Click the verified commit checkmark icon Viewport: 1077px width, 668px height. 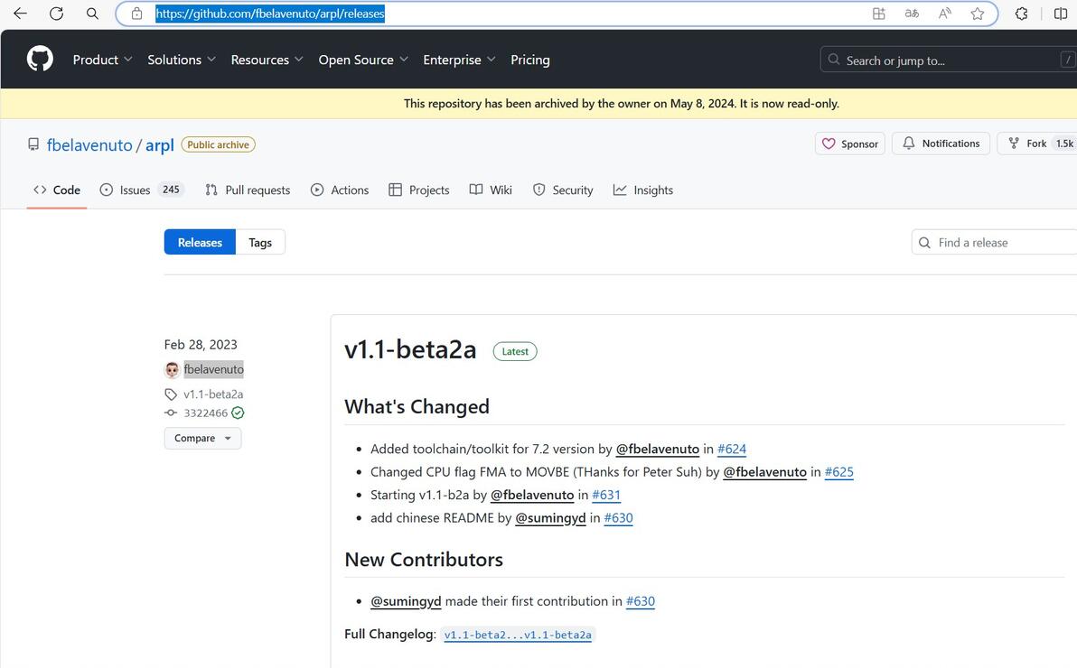coord(238,413)
